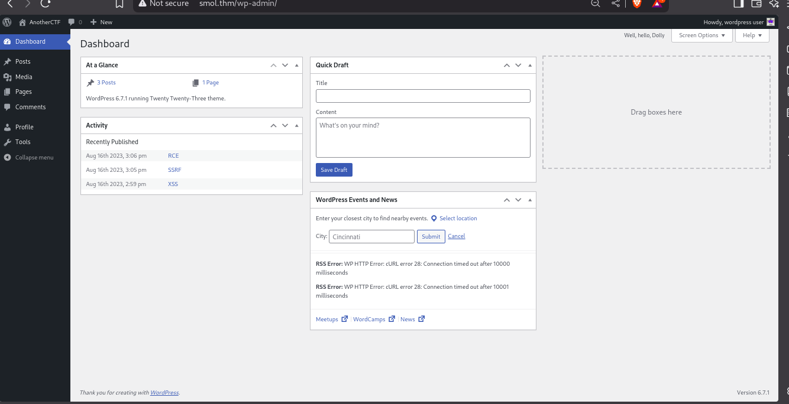Click the Select location pin icon
The image size is (789, 404).
pos(434,219)
